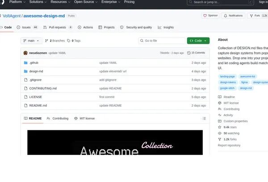The height and width of the screenshot is (182, 268).
Task: View the 15 Commits history
Action: [x=196, y=53]
